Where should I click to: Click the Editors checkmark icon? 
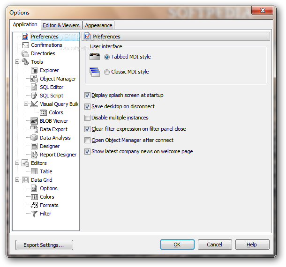pyautogui.click(x=25, y=163)
